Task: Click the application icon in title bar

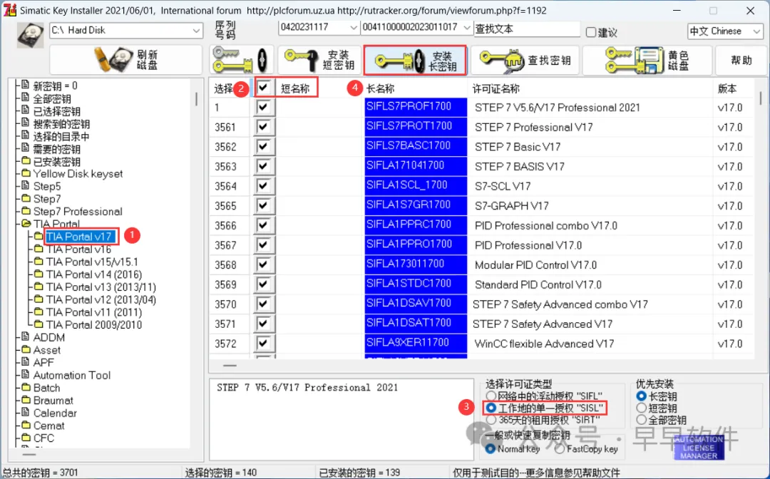Action: click(10, 10)
